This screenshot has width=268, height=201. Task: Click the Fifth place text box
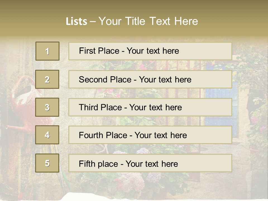click(150, 163)
